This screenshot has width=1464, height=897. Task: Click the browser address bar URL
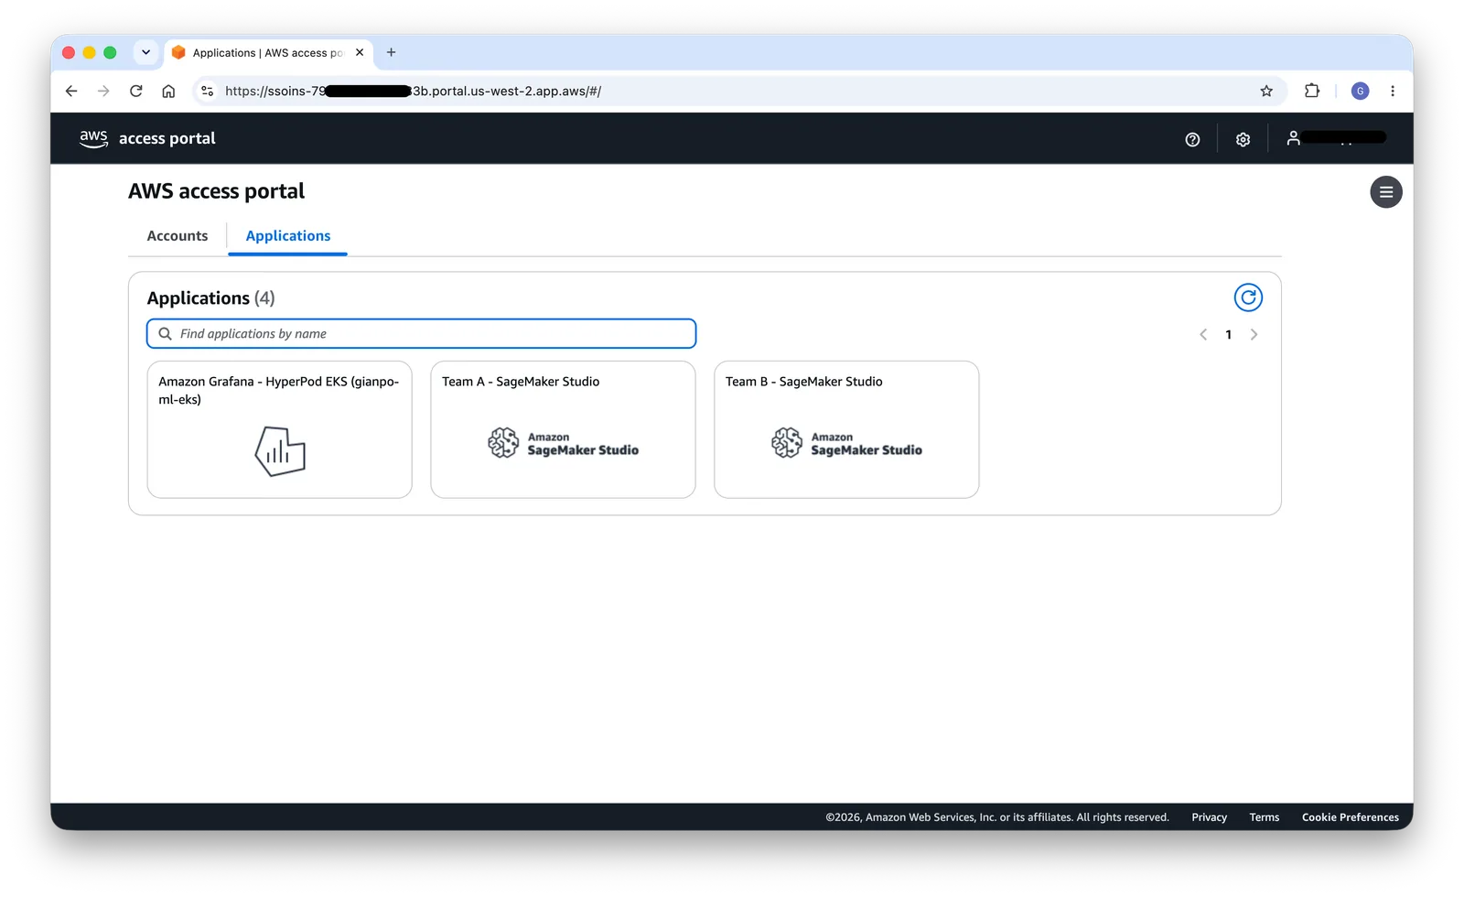coord(413,91)
